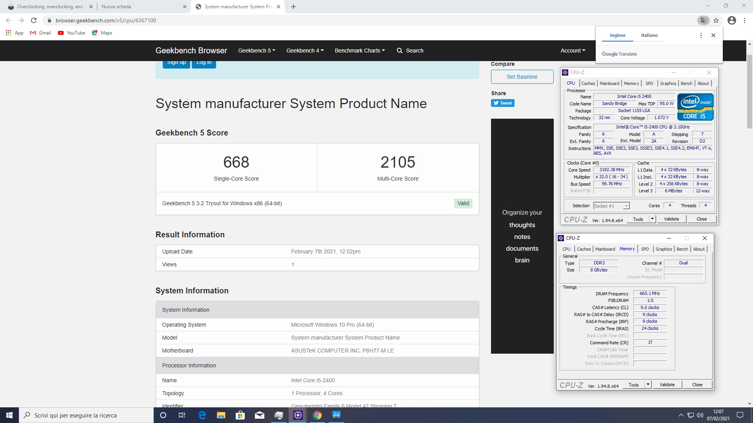Open Gmail bookmark
Image resolution: width=753 pixels, height=423 pixels.
tap(40, 33)
